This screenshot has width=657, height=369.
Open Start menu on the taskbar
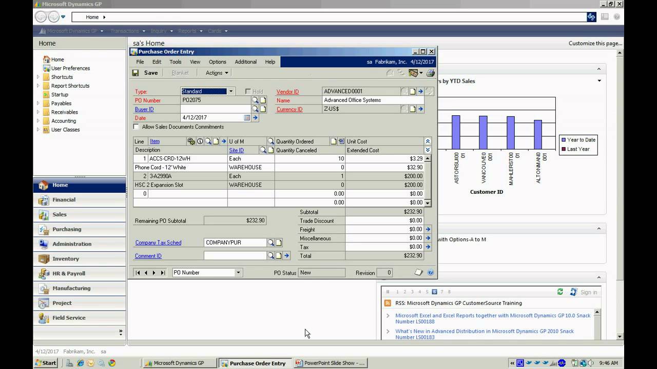pyautogui.click(x=46, y=363)
